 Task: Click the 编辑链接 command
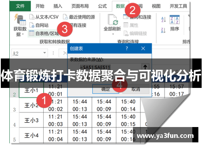point(135,33)
